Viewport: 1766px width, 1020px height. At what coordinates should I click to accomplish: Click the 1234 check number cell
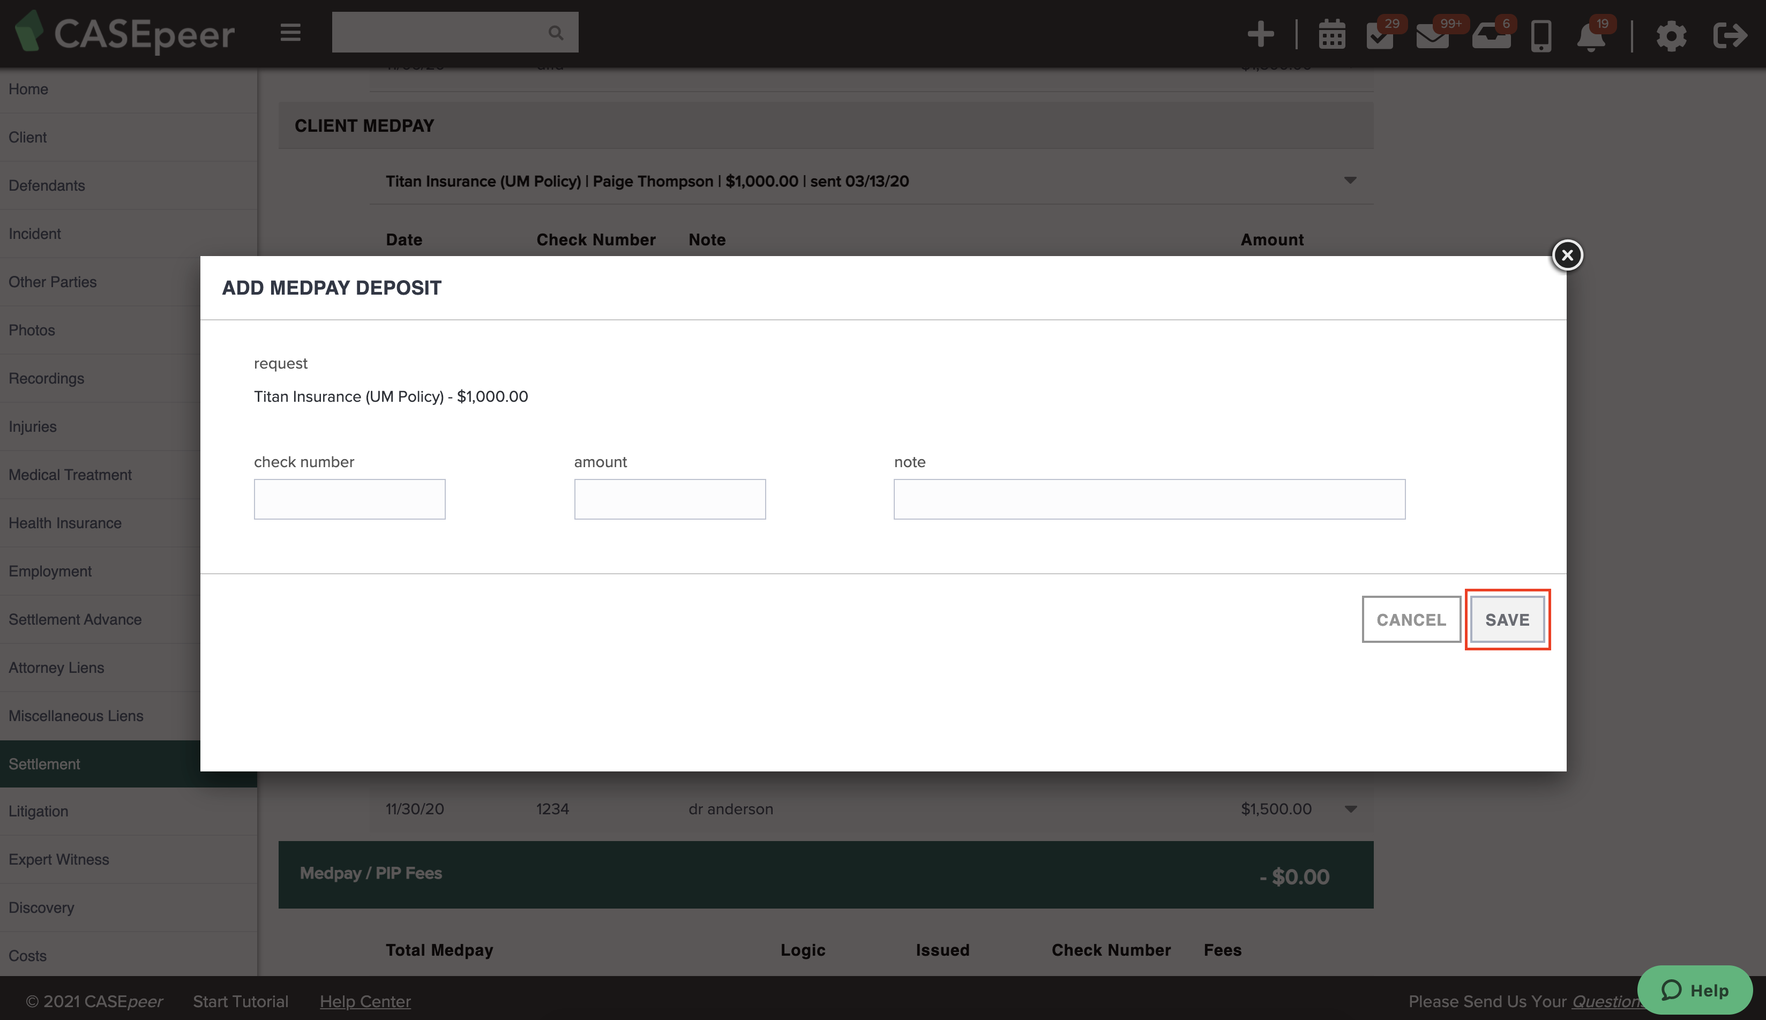[x=553, y=809]
